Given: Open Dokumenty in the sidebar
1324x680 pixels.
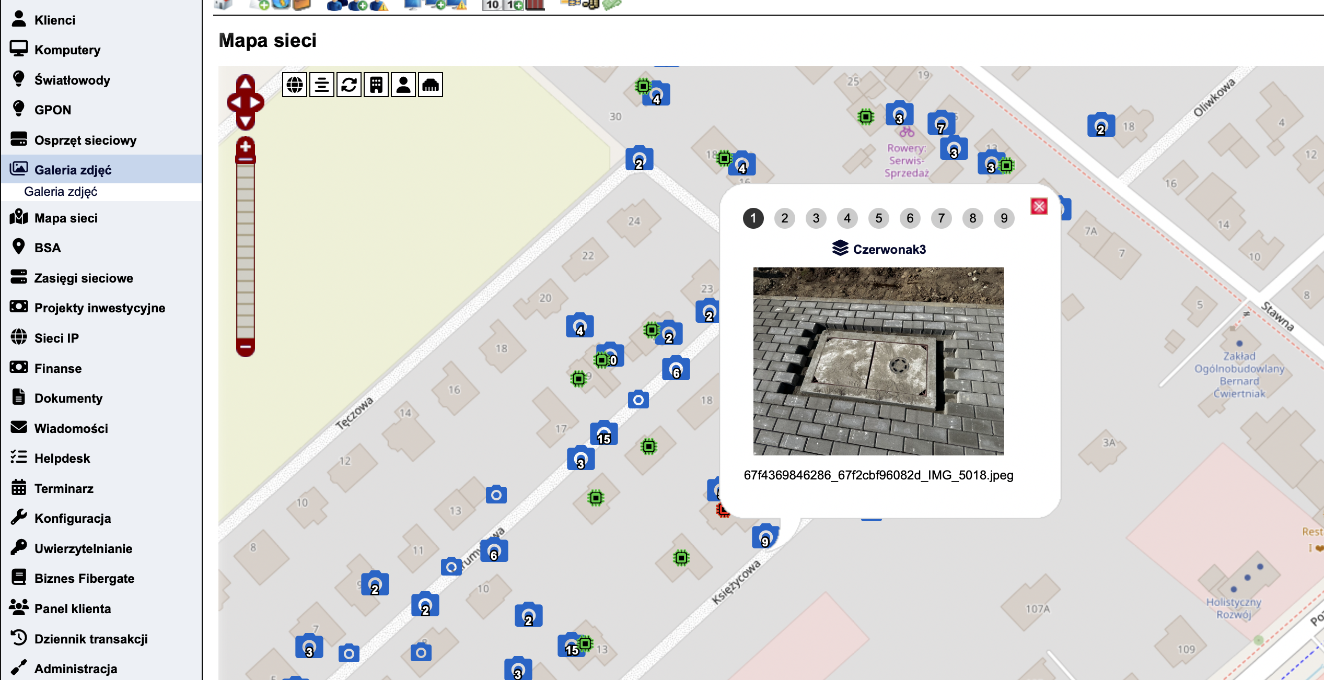Looking at the screenshot, I should (101, 398).
